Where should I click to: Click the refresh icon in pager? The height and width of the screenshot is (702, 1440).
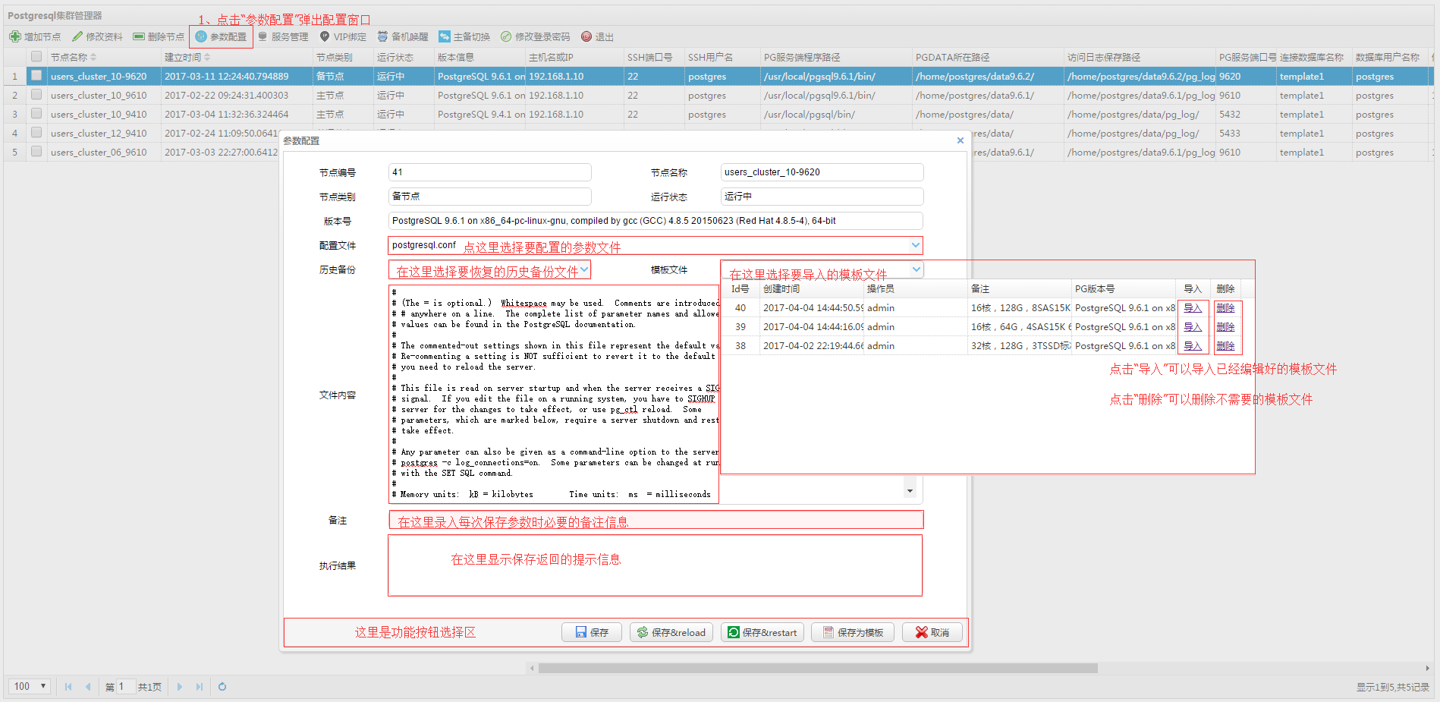pyautogui.click(x=222, y=687)
